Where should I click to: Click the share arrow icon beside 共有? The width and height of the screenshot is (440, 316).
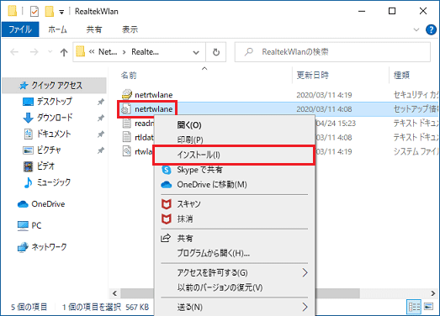(x=166, y=238)
